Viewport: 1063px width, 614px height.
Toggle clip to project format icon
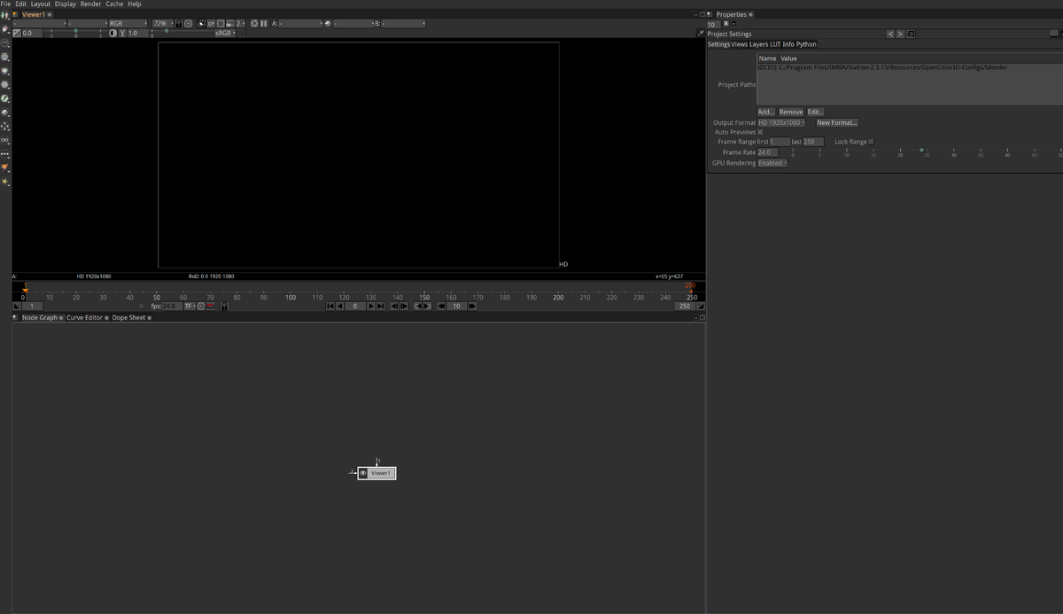point(201,23)
